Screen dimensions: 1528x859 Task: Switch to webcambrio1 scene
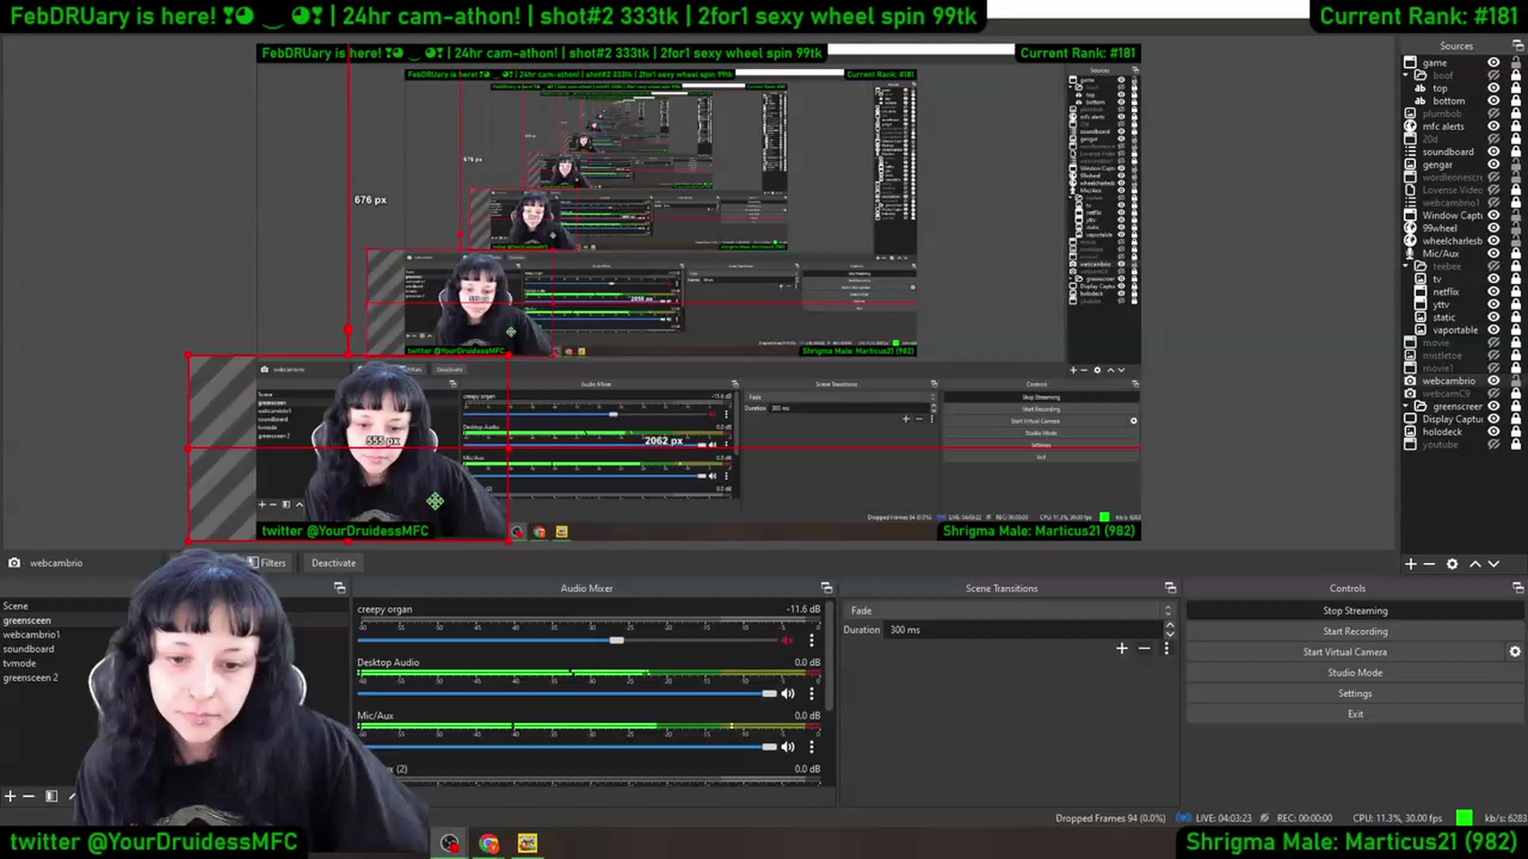(x=32, y=635)
